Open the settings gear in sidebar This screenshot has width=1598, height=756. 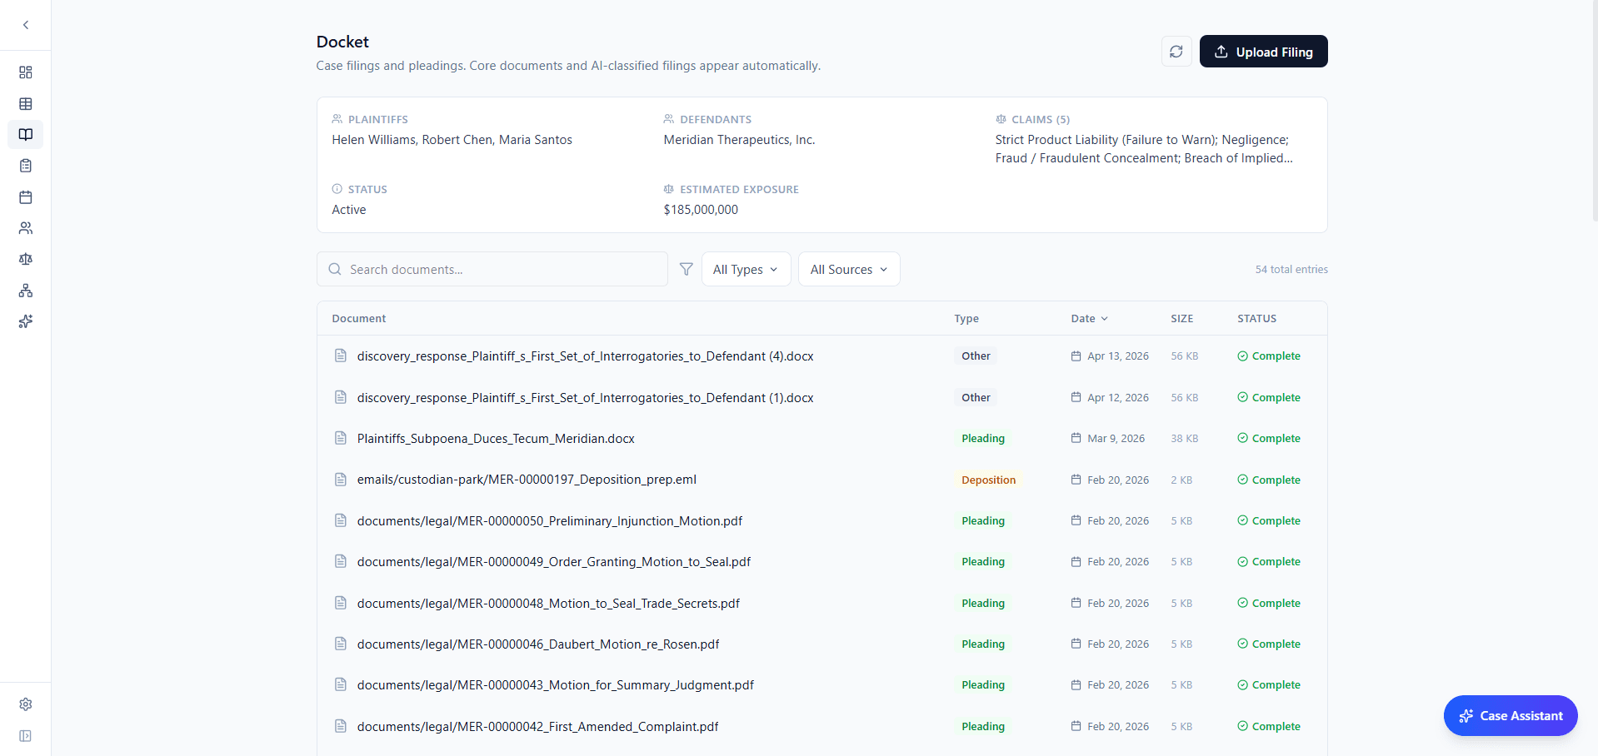click(26, 704)
